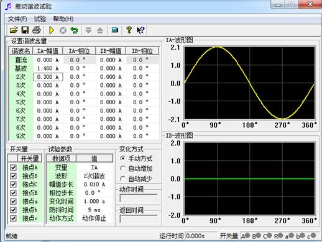Toggle the 接点R checkbox
This screenshot has width=322, height=242.
pos(13,193)
